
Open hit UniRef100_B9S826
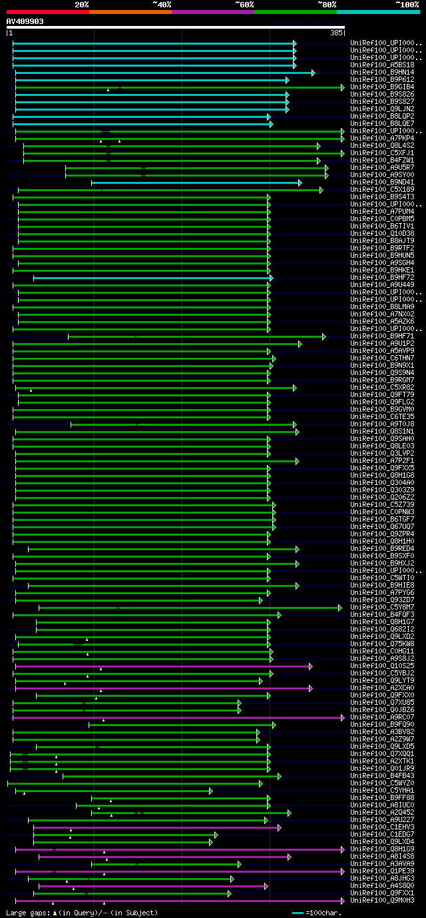383,95
